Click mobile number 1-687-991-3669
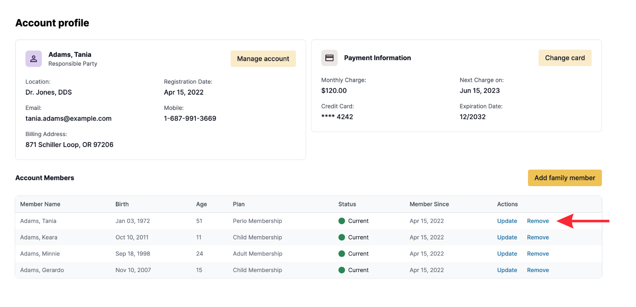The width and height of the screenshot is (636, 307). (190, 119)
